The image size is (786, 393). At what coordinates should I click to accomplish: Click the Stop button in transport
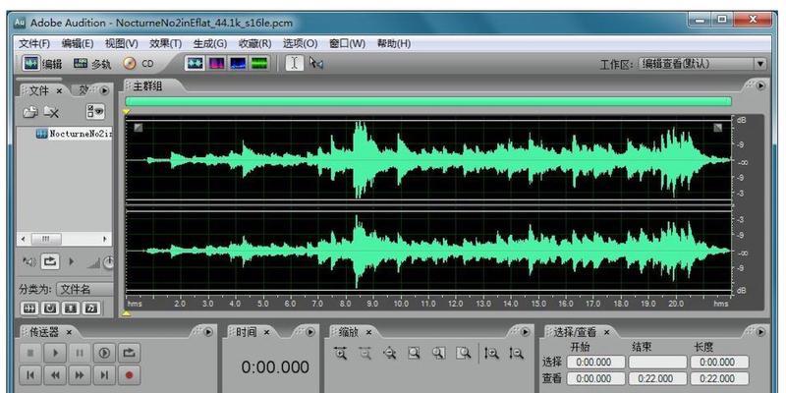click(30, 353)
